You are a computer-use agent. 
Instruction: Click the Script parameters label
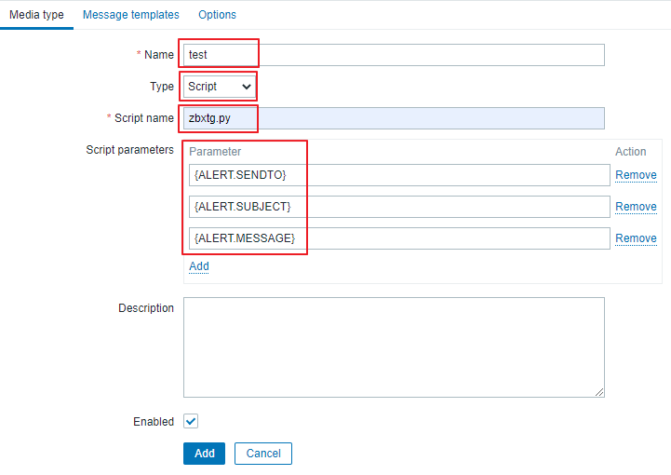tap(129, 150)
